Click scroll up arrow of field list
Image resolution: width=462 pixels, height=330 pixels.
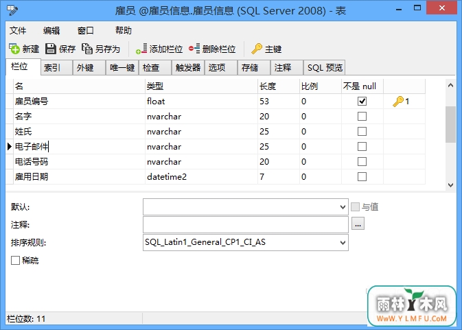click(450, 85)
